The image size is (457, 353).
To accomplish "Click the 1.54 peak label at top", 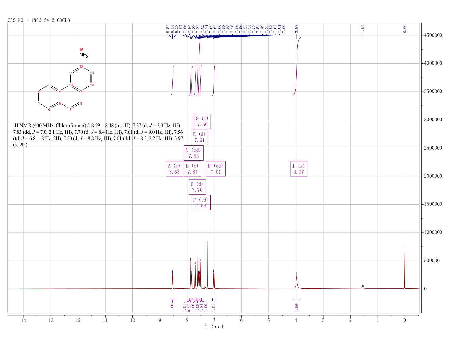I will 363,28.
